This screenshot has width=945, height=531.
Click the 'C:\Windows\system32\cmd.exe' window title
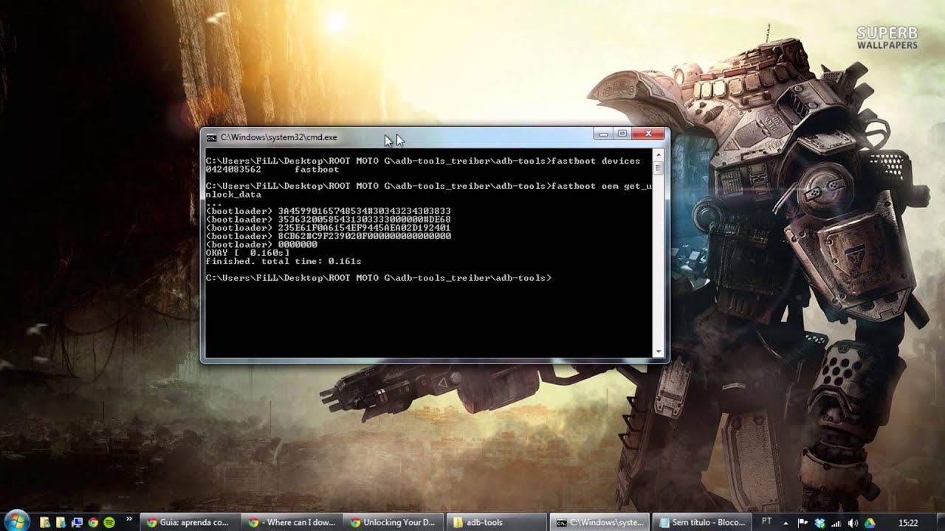click(279, 137)
